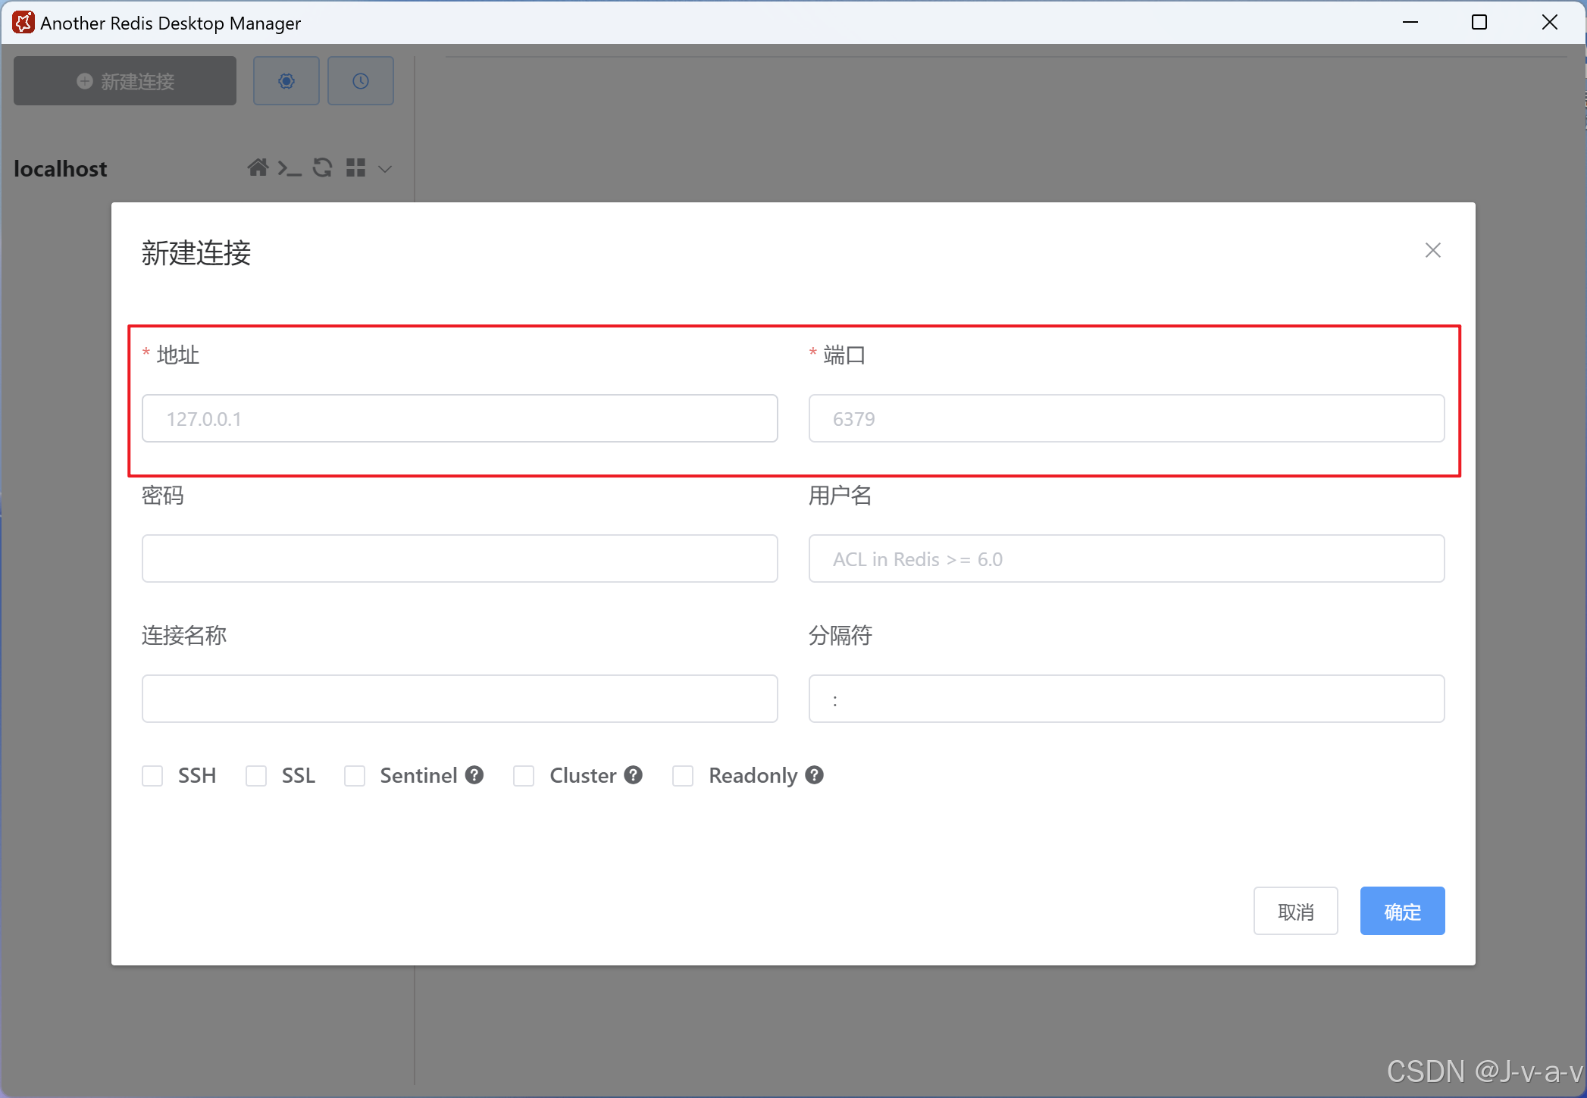Click the 地址 input field showing 127.0.0.1
This screenshot has width=1587, height=1098.
[459, 418]
